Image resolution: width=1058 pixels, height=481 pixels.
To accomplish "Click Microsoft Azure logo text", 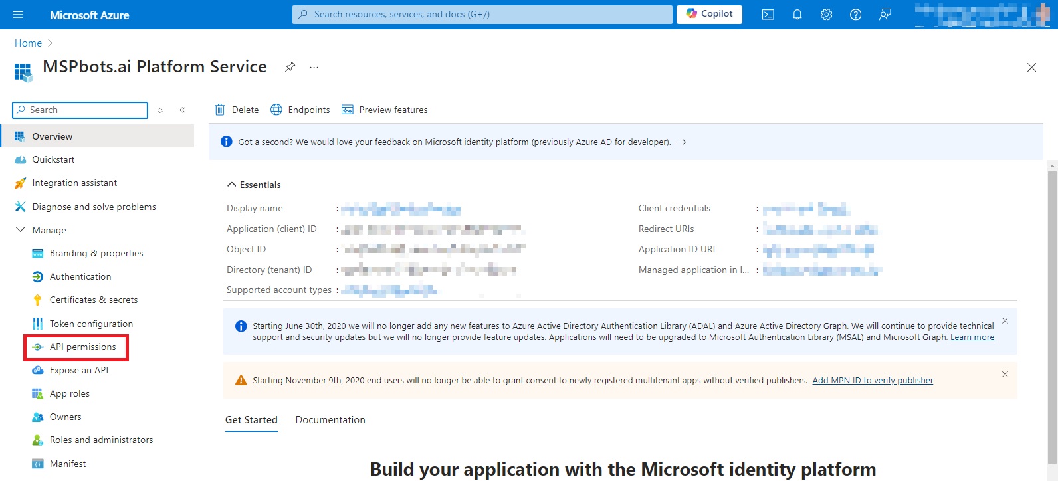I will [x=90, y=15].
